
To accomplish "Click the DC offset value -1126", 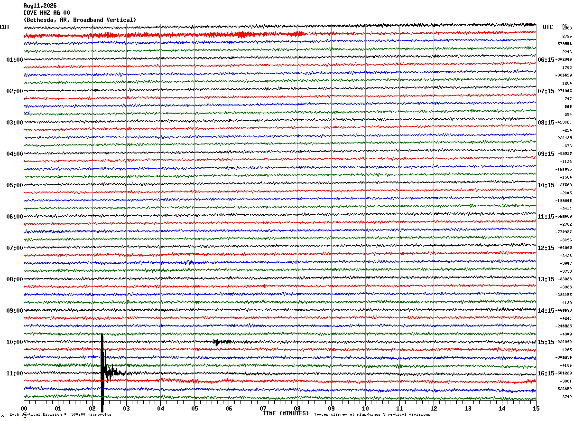I will point(566,162).
